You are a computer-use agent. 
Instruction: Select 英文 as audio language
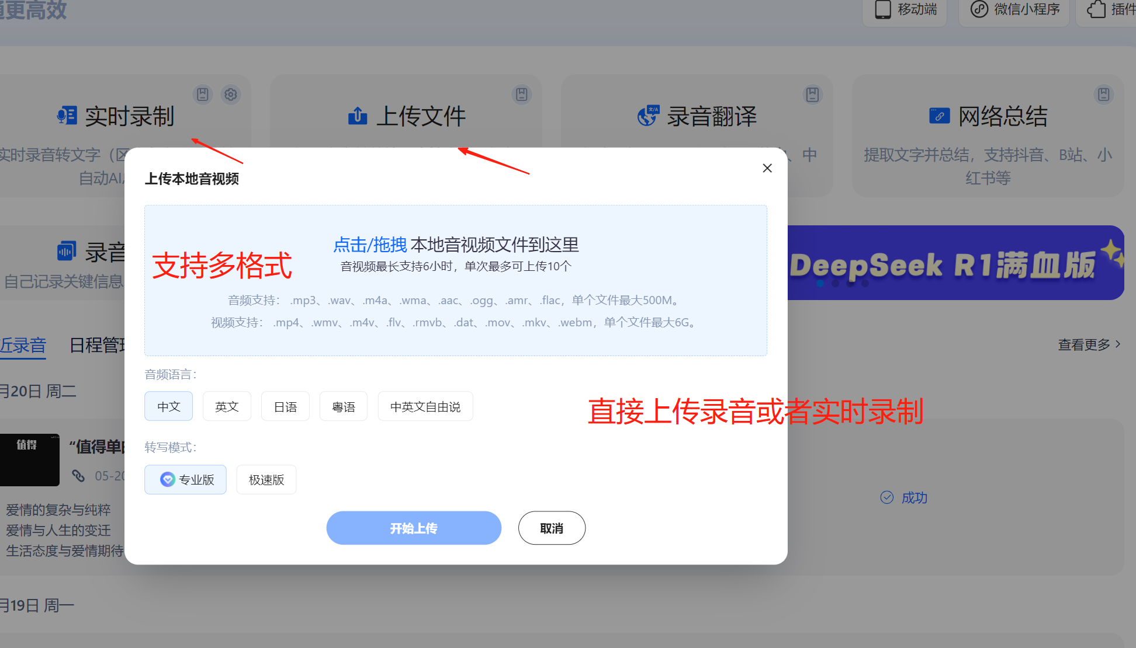tap(227, 406)
